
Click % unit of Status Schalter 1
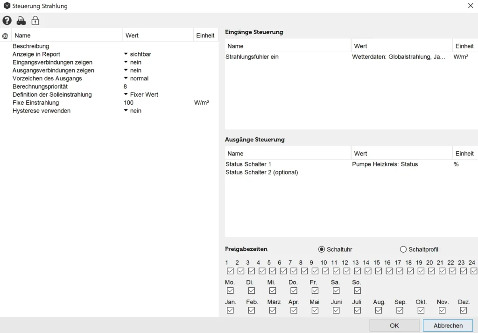pyautogui.click(x=456, y=164)
